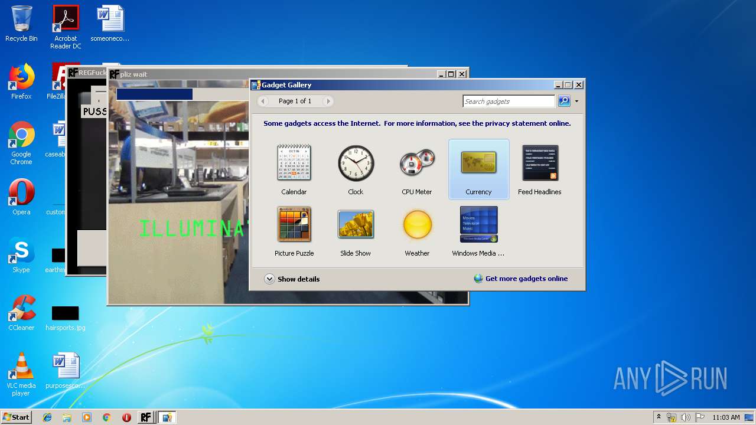The width and height of the screenshot is (756, 425).
Task: Open the someoneco Word document on the desktop
Action: 110,24
